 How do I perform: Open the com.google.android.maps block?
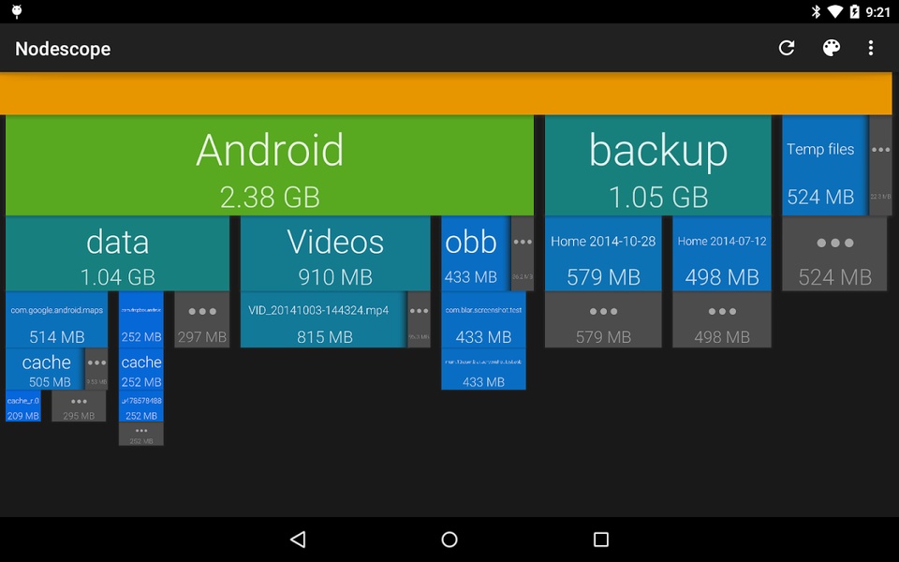(57, 319)
